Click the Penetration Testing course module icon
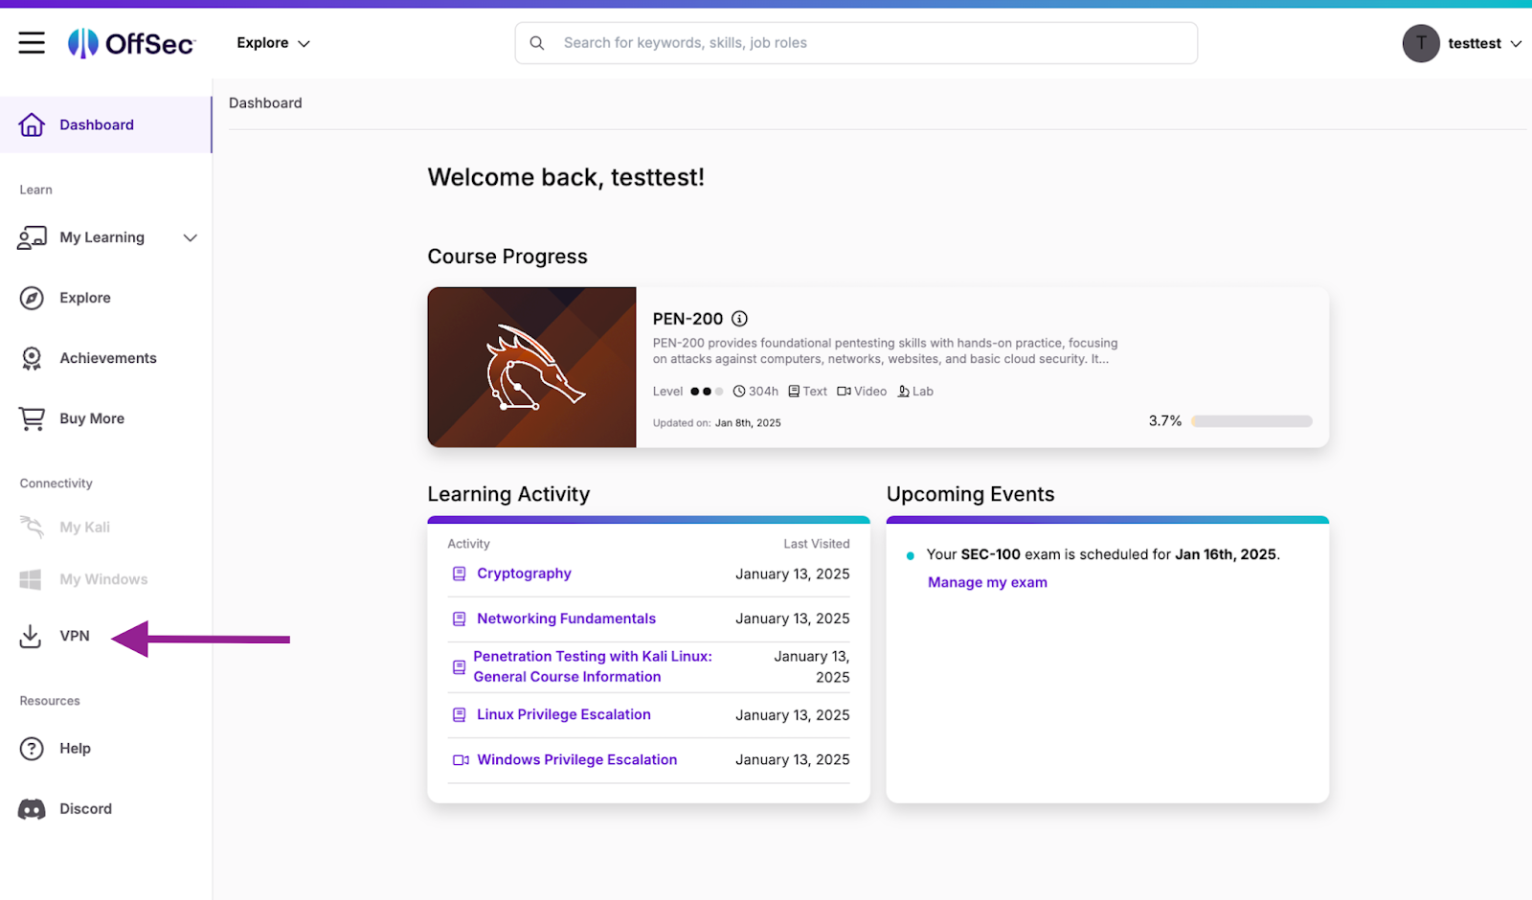 pyautogui.click(x=460, y=666)
